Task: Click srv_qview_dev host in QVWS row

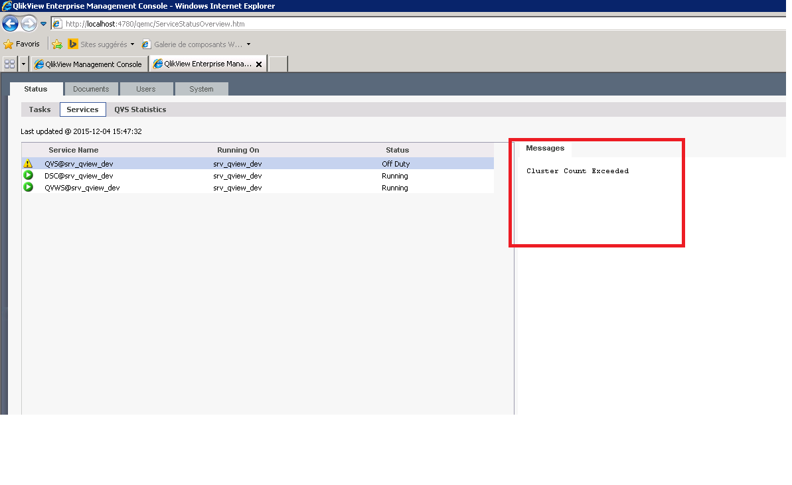Action: 238,188
